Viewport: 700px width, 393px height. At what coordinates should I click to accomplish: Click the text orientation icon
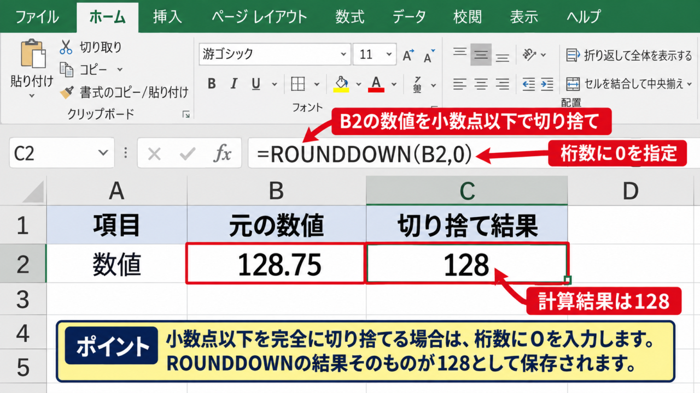coord(530,54)
